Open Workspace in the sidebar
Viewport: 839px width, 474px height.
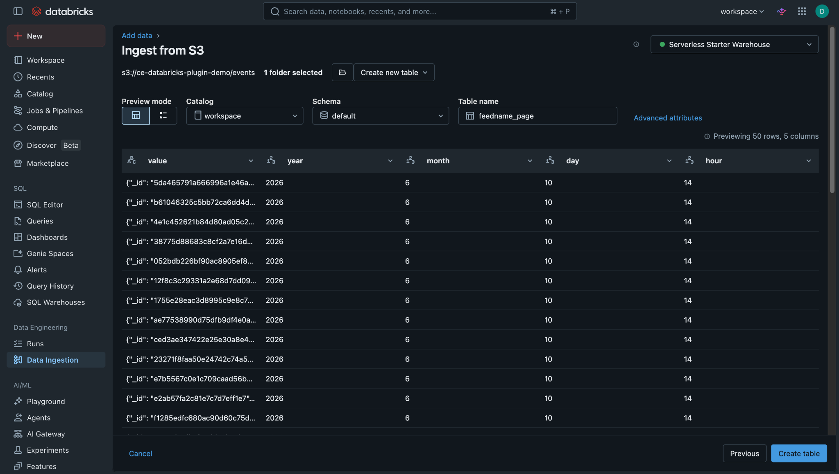pyautogui.click(x=56, y=60)
